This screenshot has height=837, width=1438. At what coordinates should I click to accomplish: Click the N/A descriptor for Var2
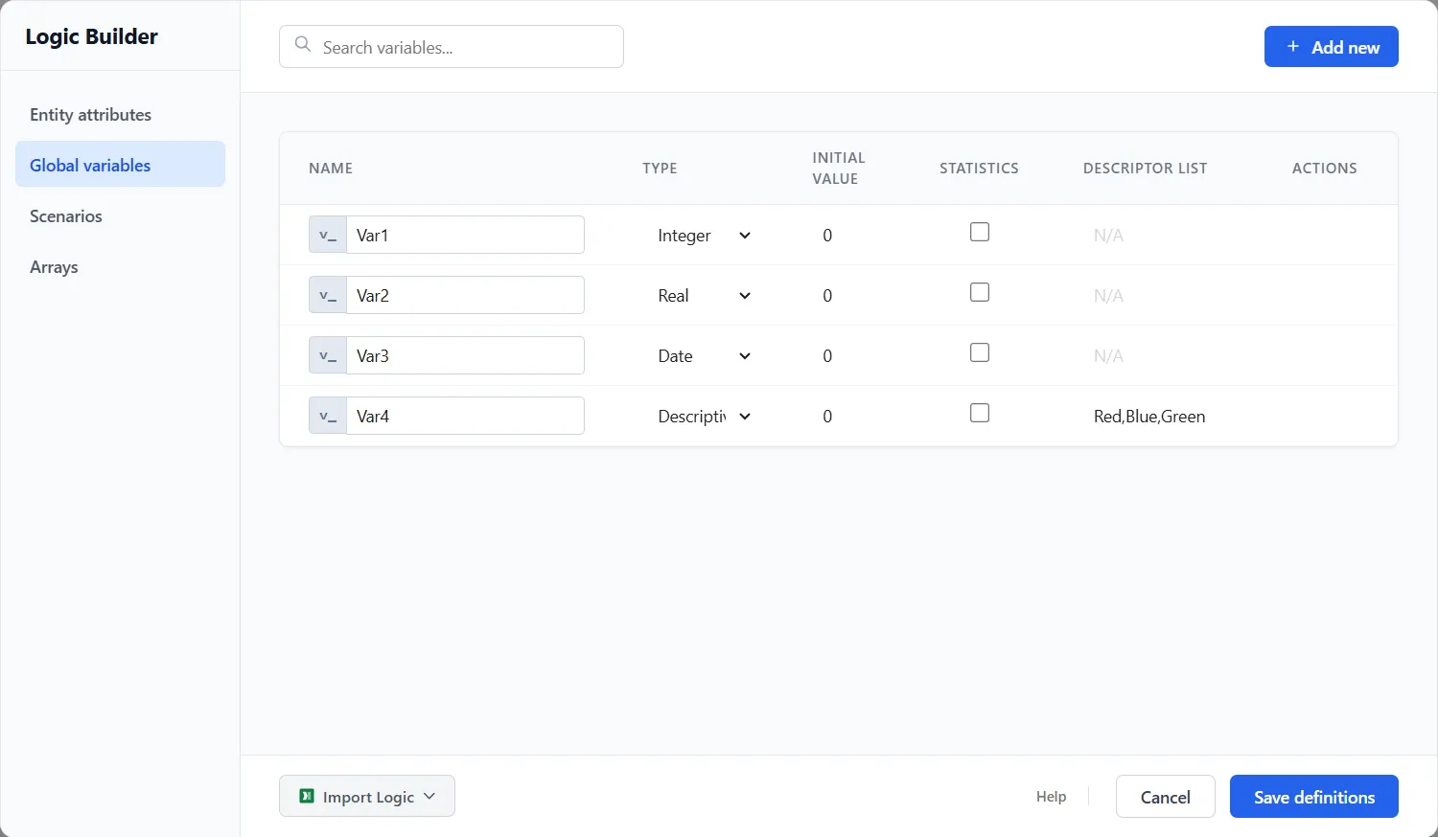pos(1108,296)
